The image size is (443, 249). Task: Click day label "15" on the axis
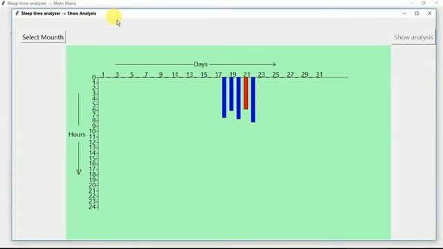204,75
